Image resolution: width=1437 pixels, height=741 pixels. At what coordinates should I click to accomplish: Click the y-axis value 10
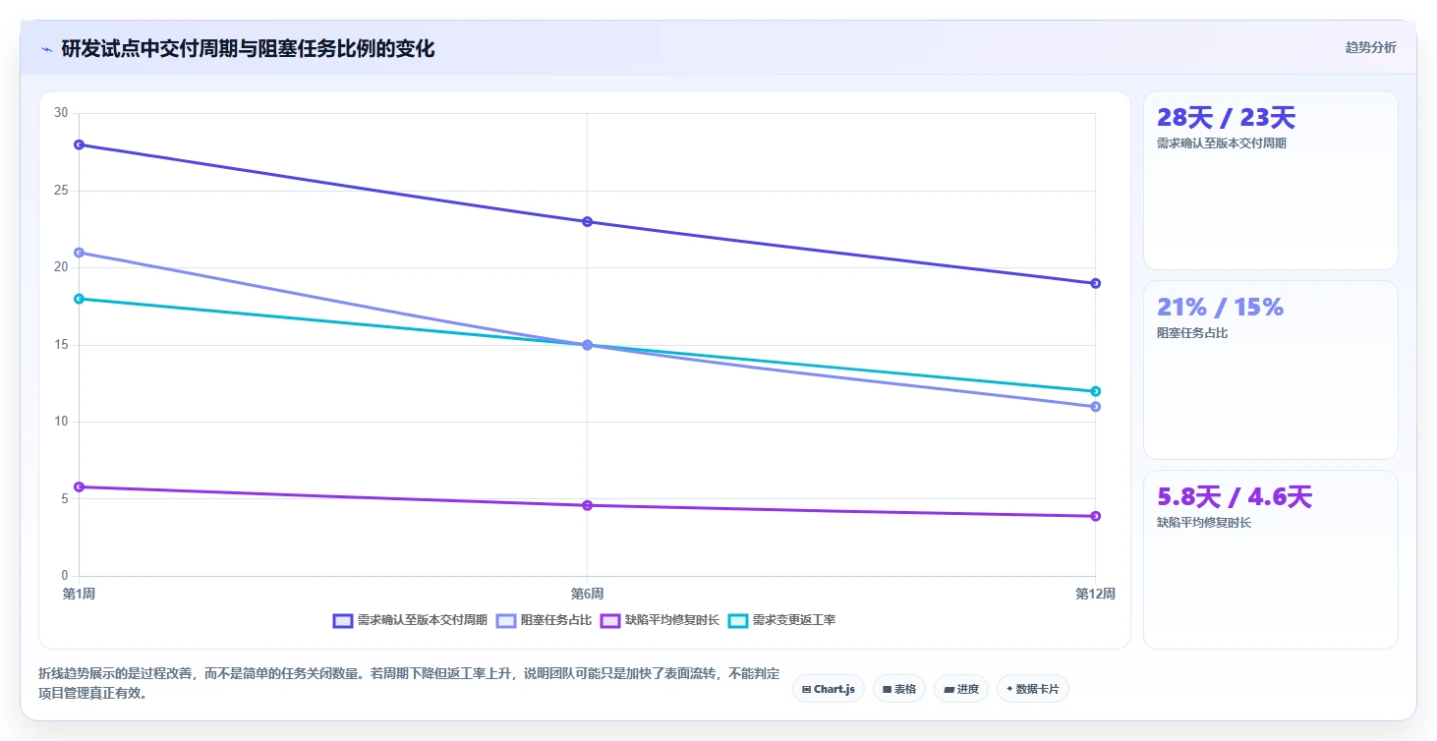point(61,422)
